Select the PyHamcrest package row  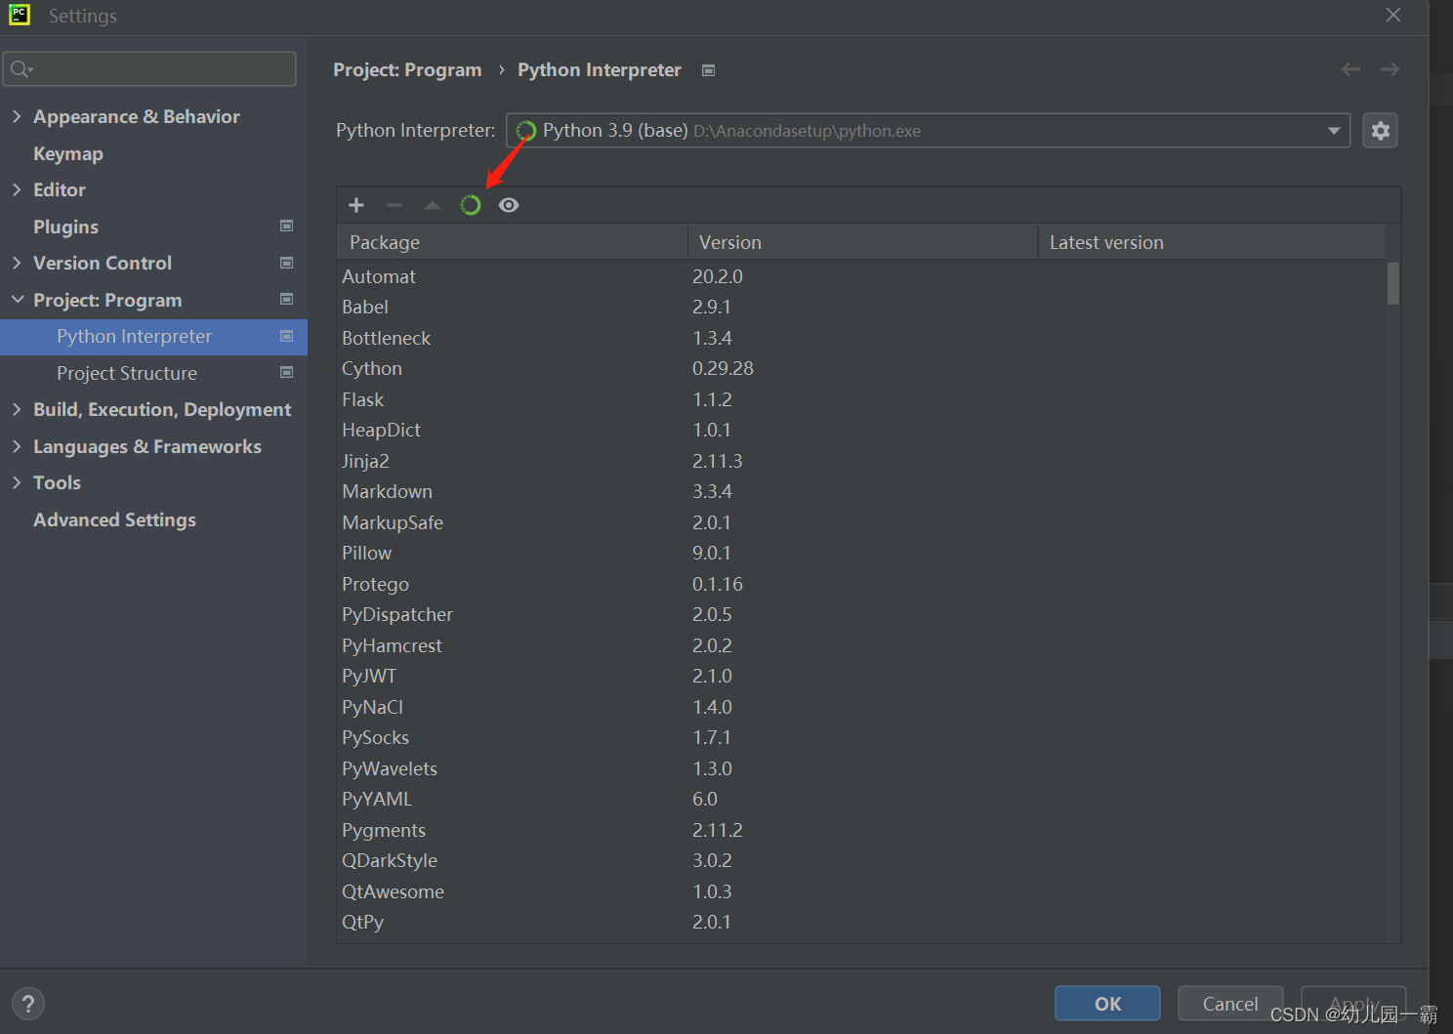[x=861, y=645]
